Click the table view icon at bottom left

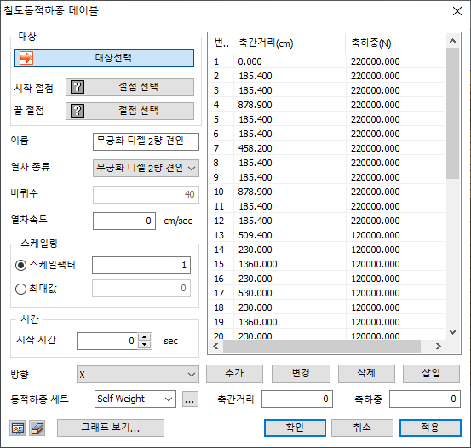(x=17, y=428)
